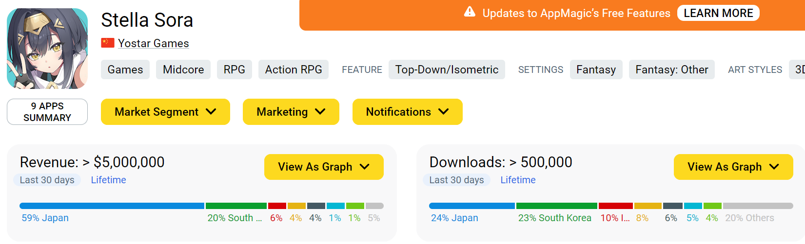The height and width of the screenshot is (244, 805).
Task: Click the 6% red revenue label
Action: coord(276,218)
